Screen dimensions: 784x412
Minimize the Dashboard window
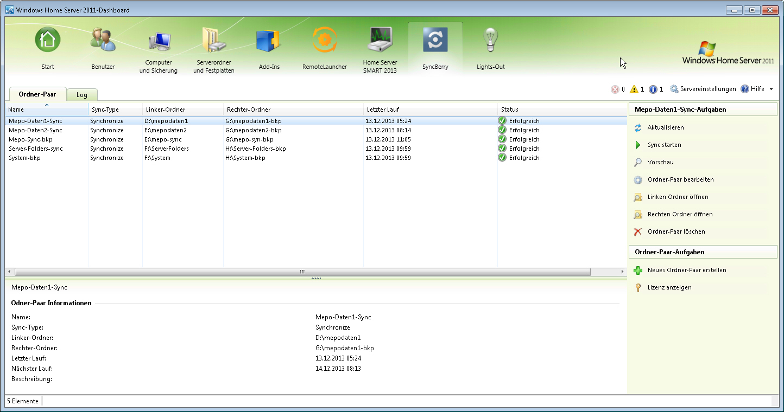tap(734, 10)
